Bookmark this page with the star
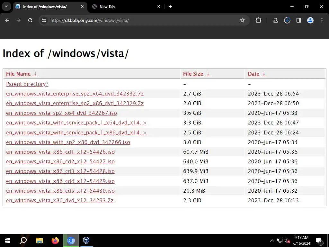Screen dimensions: 329x247 click(x=242, y=20)
